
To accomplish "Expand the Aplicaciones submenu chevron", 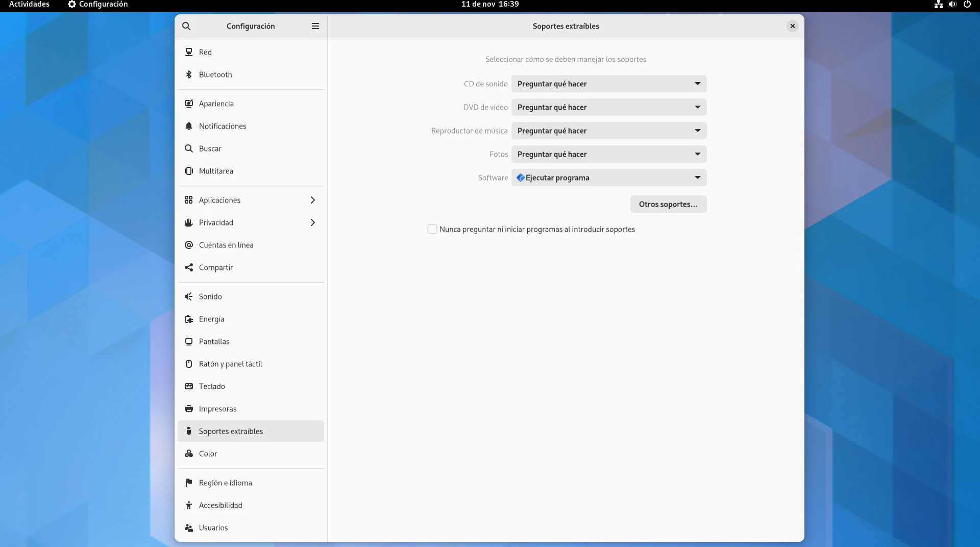I will click(x=313, y=200).
